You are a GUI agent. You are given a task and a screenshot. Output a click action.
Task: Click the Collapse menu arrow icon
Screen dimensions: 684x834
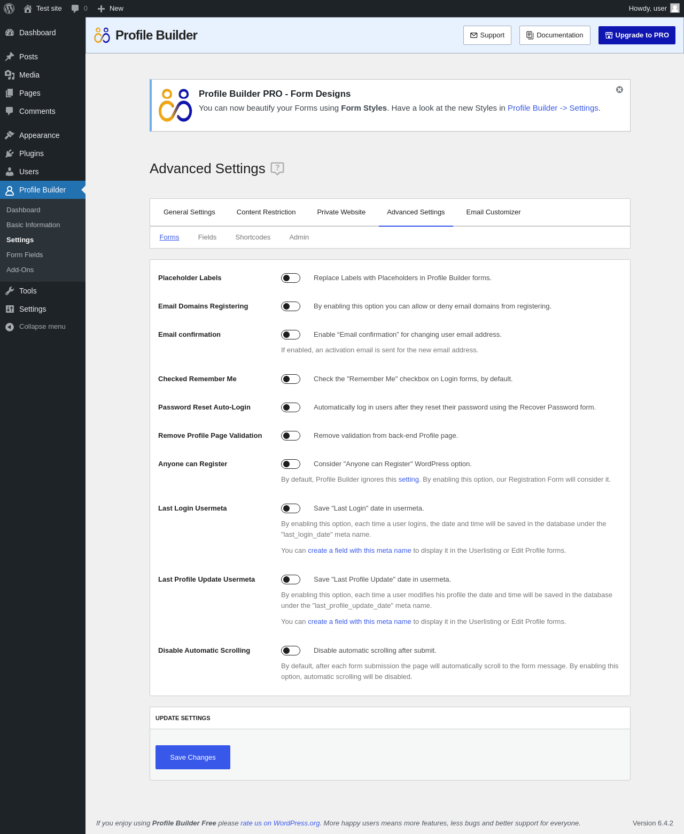coord(10,327)
